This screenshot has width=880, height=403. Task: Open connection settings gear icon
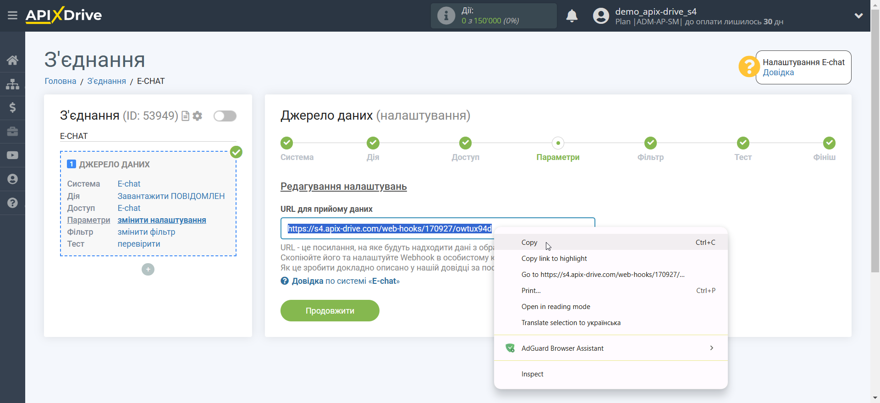(x=198, y=116)
